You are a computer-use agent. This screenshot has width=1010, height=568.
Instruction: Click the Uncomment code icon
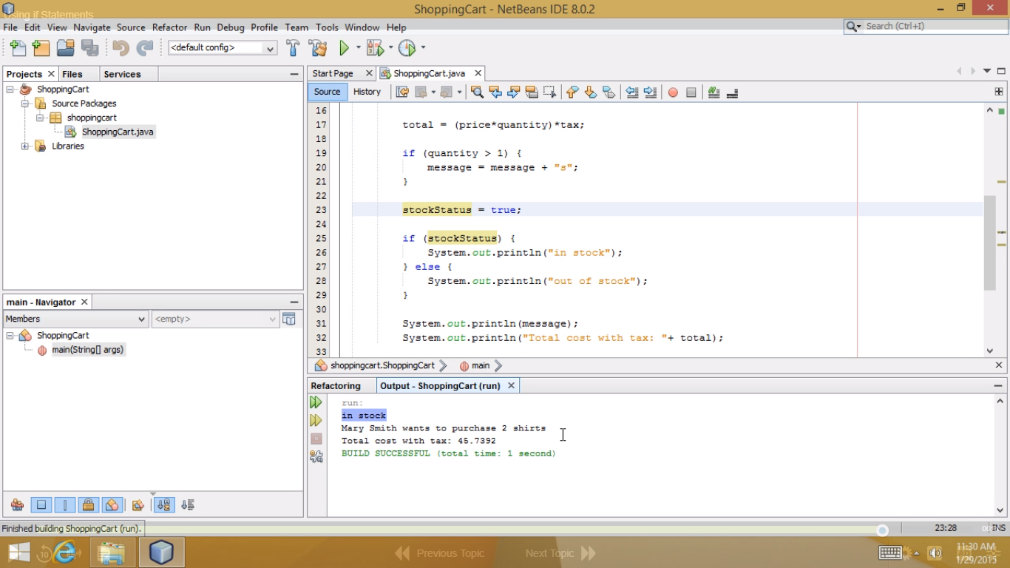[x=733, y=92]
